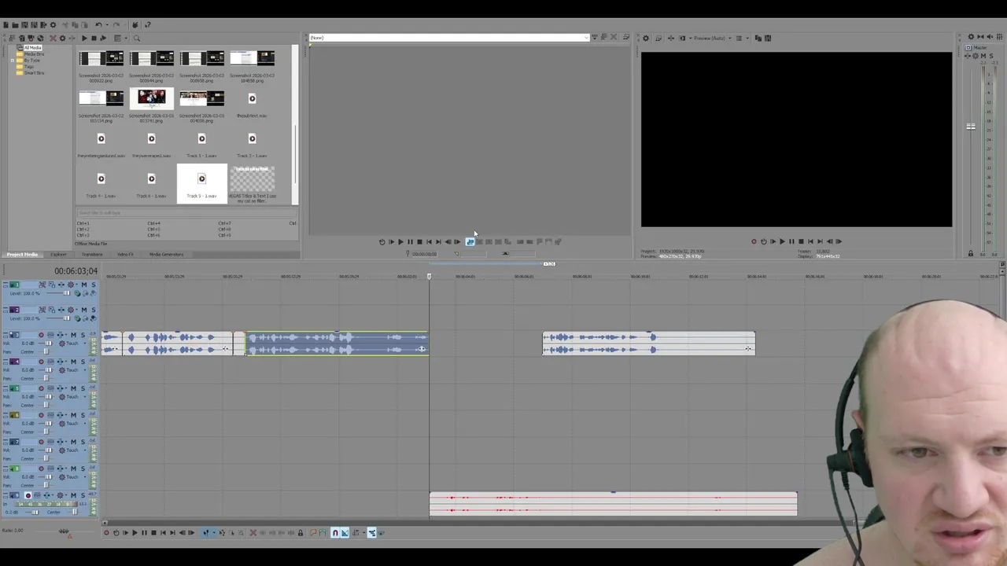
Task: Save the project with the Save icon
Action: pyautogui.click(x=24, y=25)
